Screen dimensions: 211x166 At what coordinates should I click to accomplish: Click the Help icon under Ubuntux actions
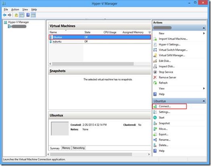pyautogui.click(x=155, y=151)
